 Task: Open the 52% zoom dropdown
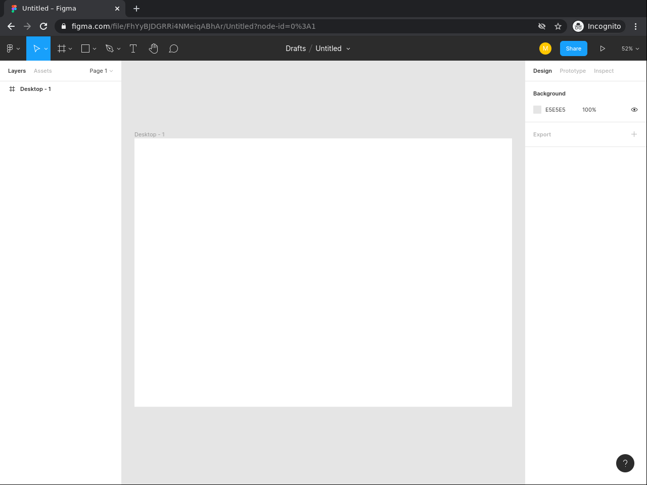(630, 48)
